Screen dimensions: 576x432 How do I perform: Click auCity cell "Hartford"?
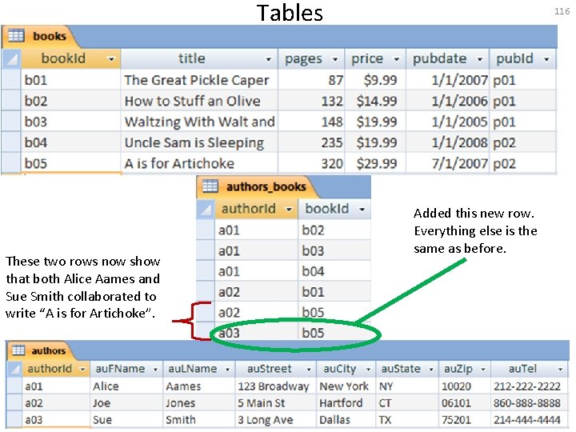(346, 403)
